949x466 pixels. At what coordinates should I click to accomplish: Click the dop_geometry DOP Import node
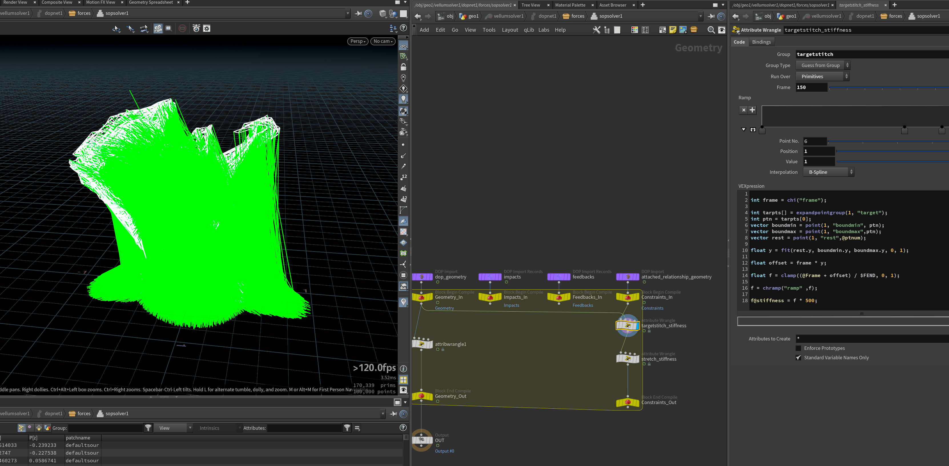click(422, 277)
